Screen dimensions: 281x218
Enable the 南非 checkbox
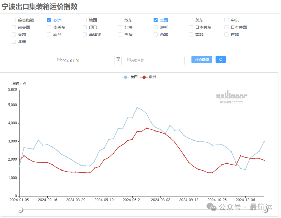click(x=191, y=34)
